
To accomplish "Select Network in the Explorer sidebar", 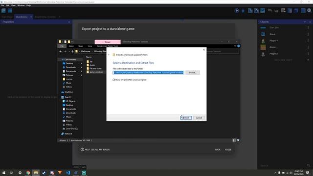I will (x=68, y=133).
